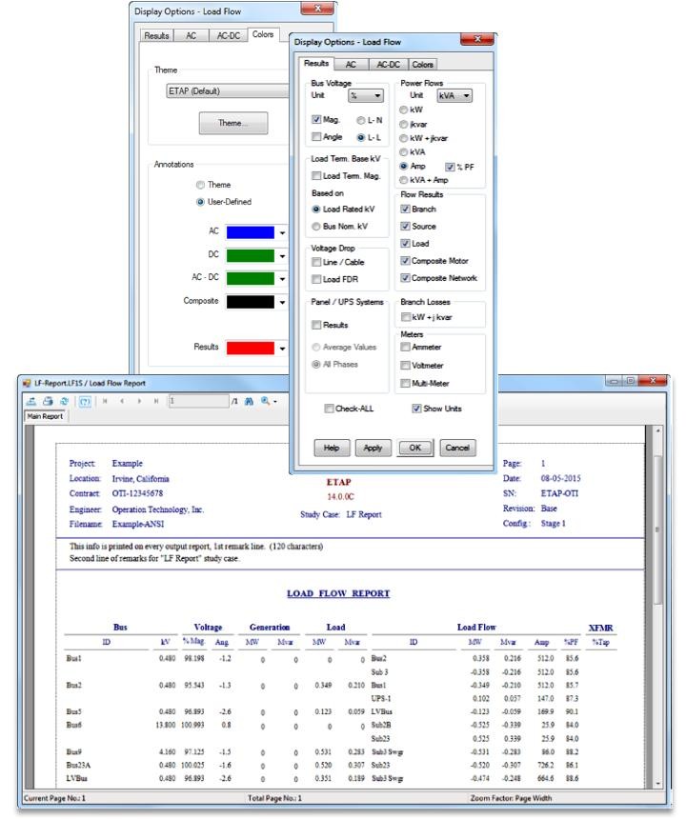Uncheck the Branch flow results checkbox
Screen dimensions: 686x819
click(405, 209)
